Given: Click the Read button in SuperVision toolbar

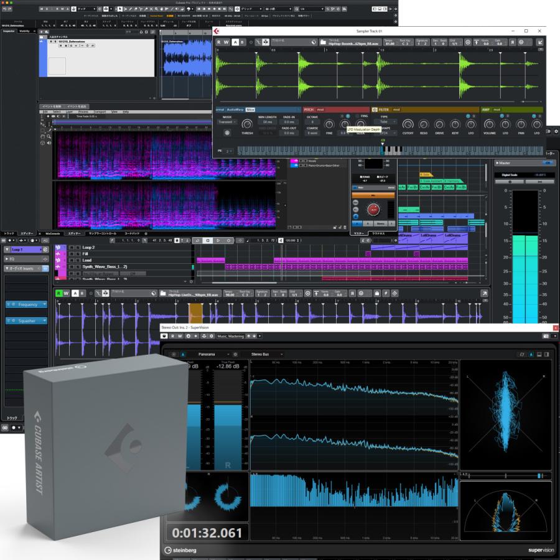Looking at the screenshot, I should point(172,336).
